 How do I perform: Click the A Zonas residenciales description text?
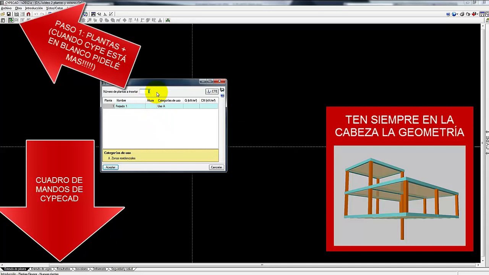click(x=122, y=158)
